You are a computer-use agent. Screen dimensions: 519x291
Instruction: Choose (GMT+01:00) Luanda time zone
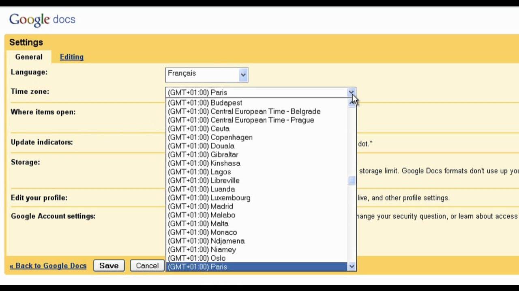click(x=257, y=189)
